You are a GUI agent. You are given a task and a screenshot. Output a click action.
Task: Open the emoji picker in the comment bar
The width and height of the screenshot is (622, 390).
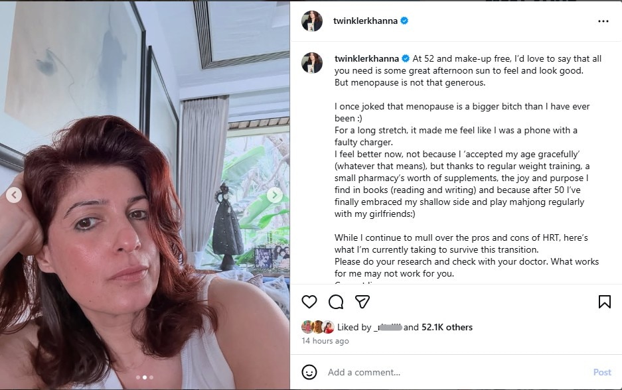309,372
